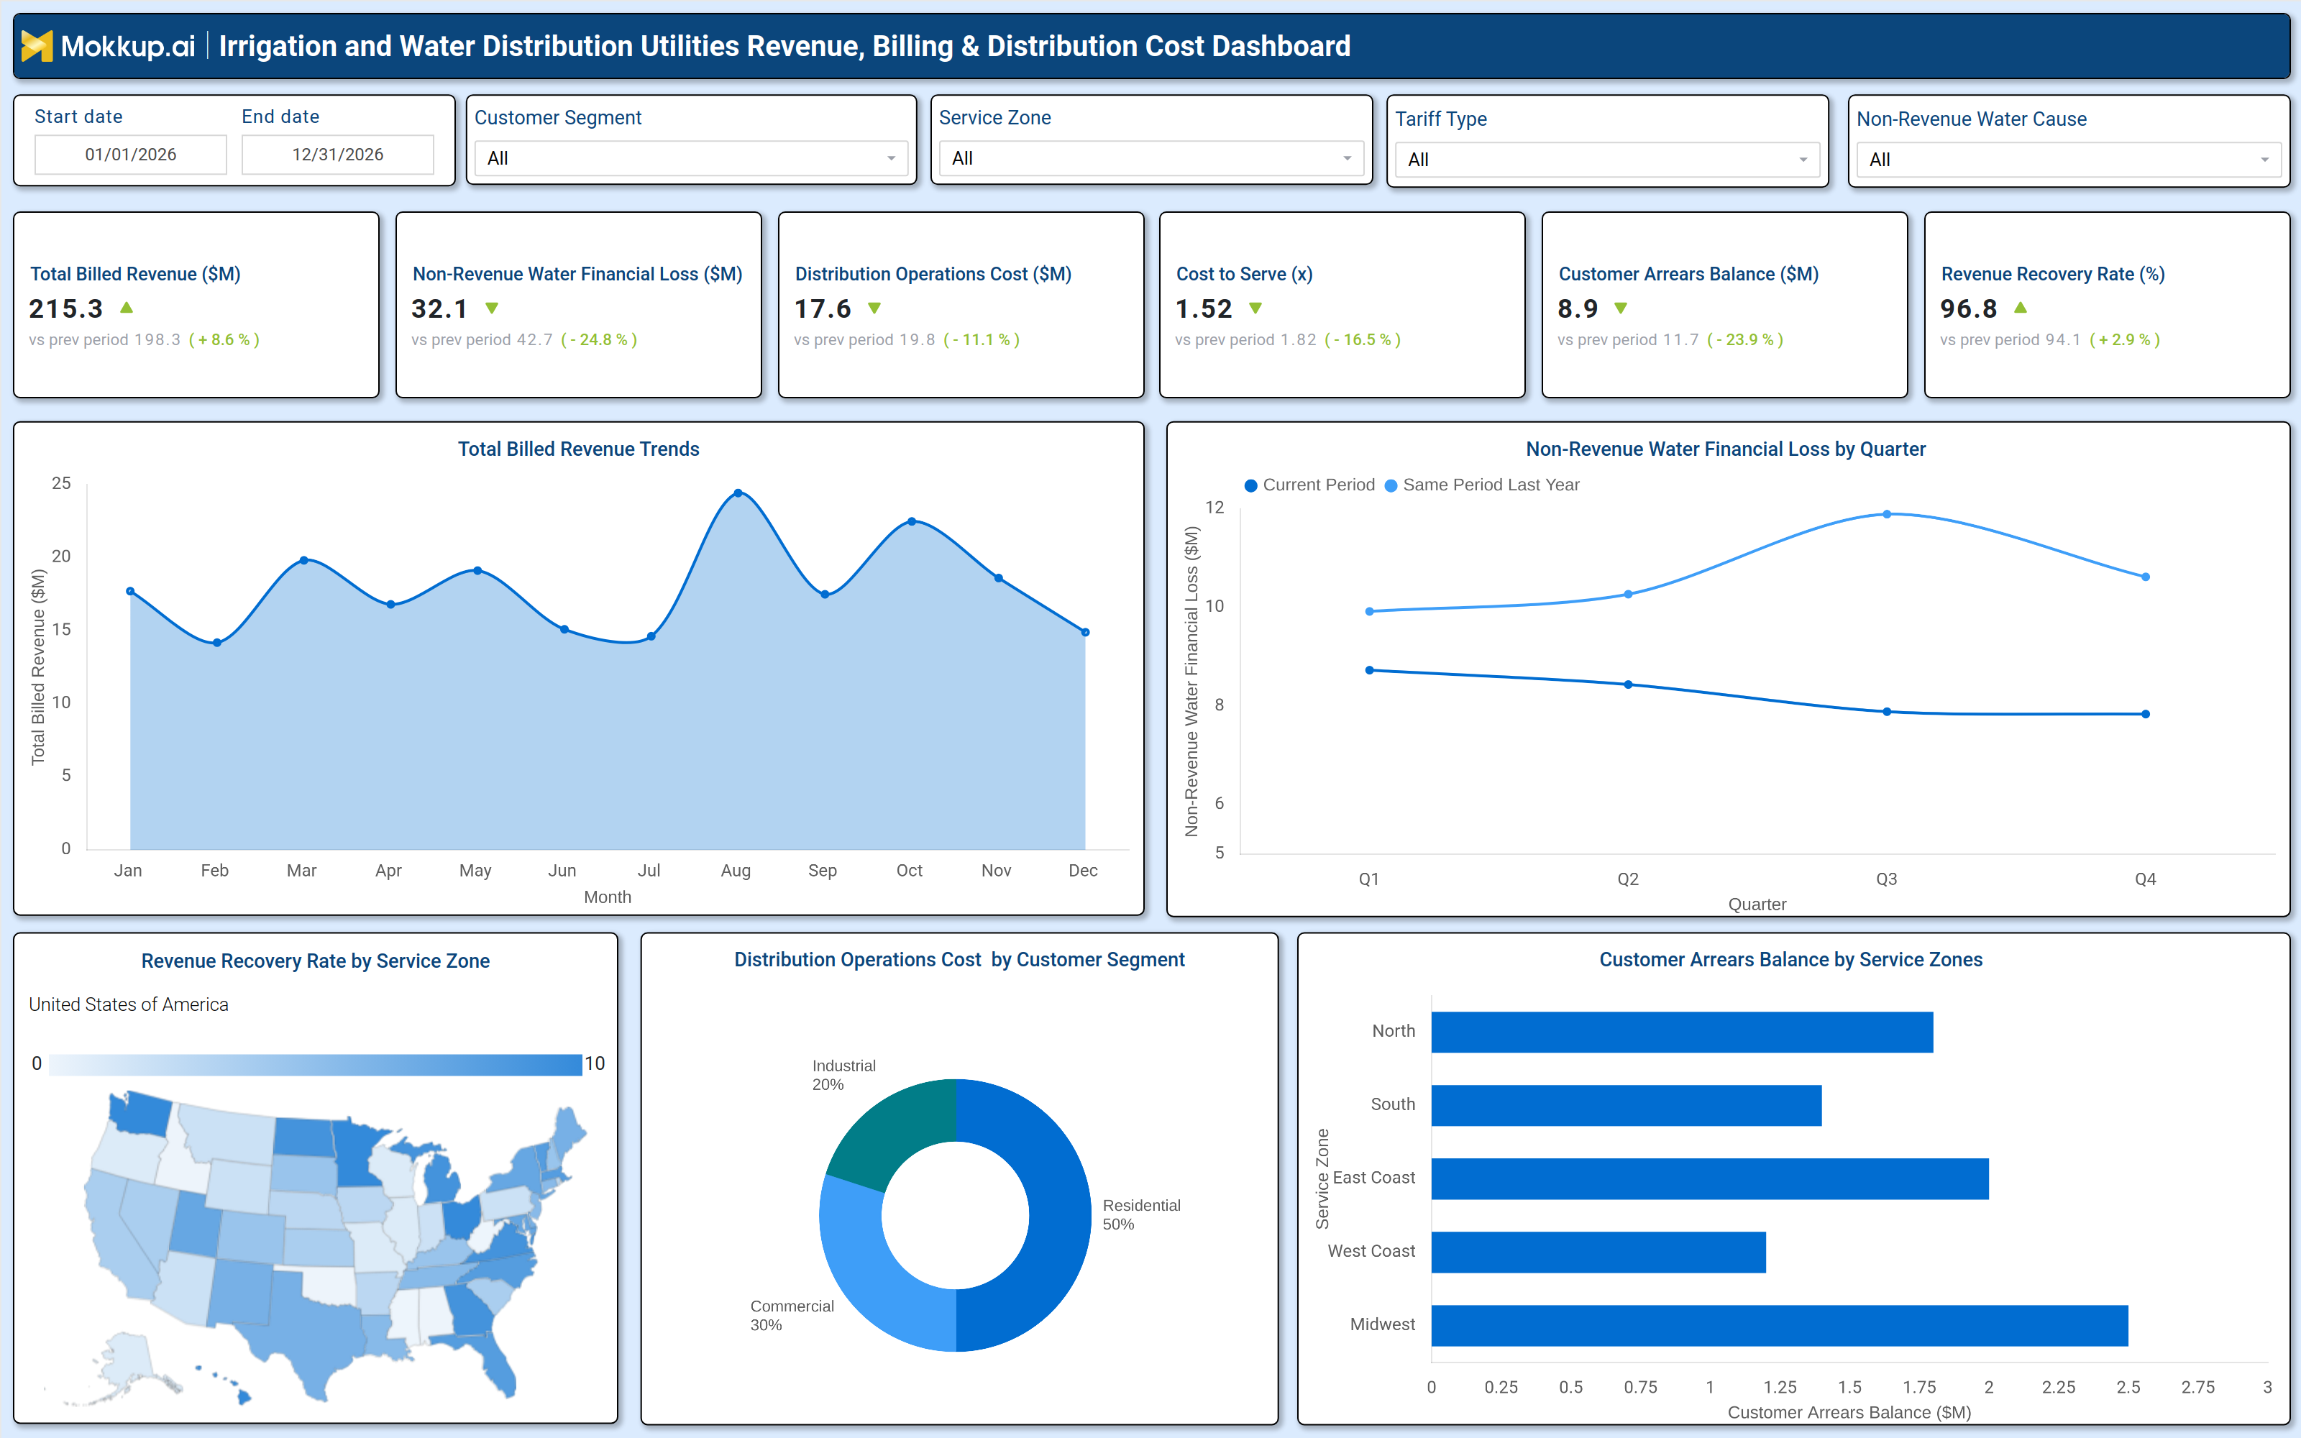Select the Cost to Serve KPI card
Image resolution: width=2301 pixels, height=1438 pixels.
click(x=1342, y=304)
